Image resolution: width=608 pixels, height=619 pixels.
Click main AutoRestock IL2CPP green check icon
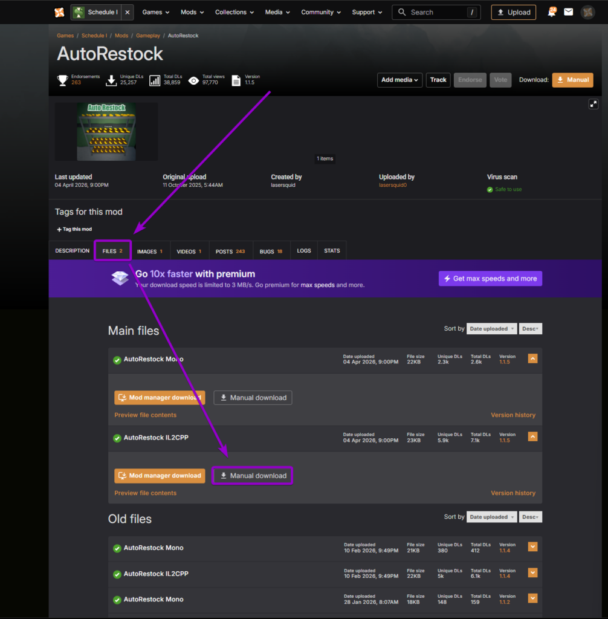[117, 438]
